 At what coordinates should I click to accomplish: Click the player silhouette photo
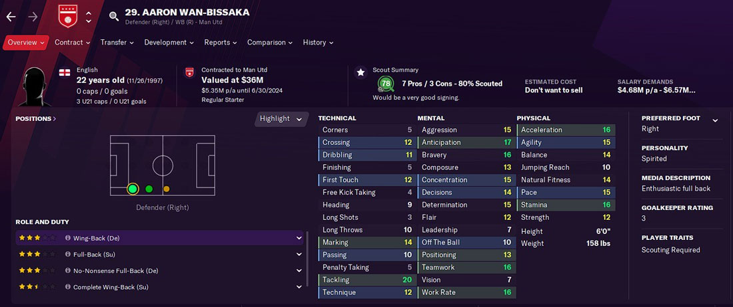click(35, 86)
